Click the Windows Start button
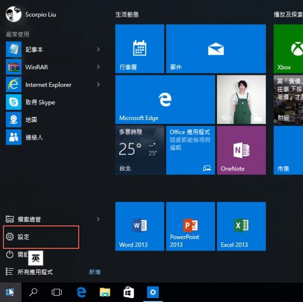The width and height of the screenshot is (303, 302). pos(10,293)
